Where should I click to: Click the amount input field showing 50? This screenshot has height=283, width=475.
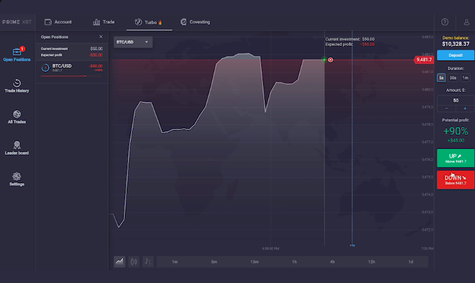(456, 100)
